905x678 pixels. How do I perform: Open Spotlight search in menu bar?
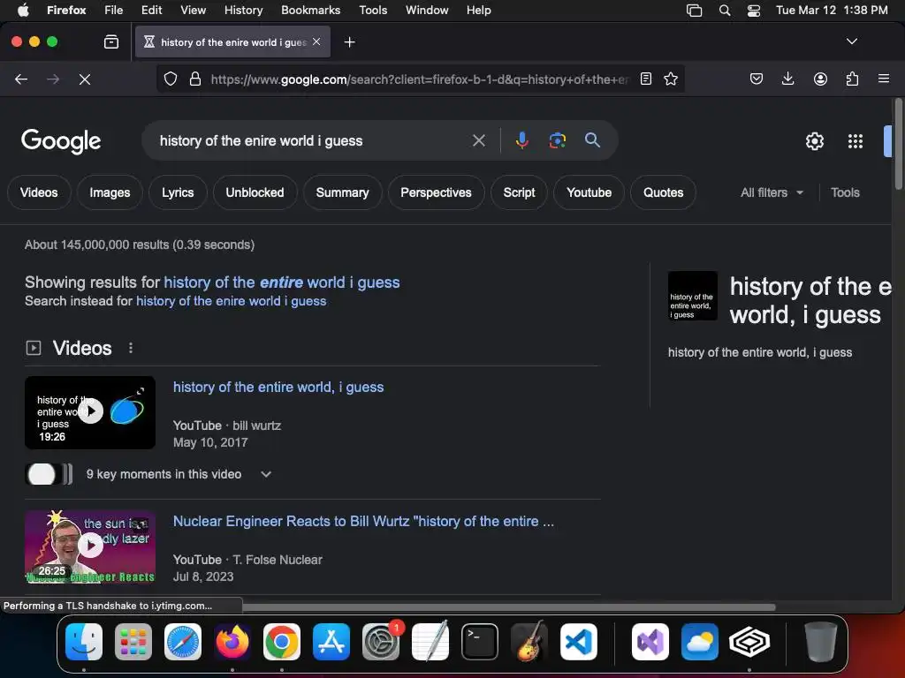[x=725, y=11]
